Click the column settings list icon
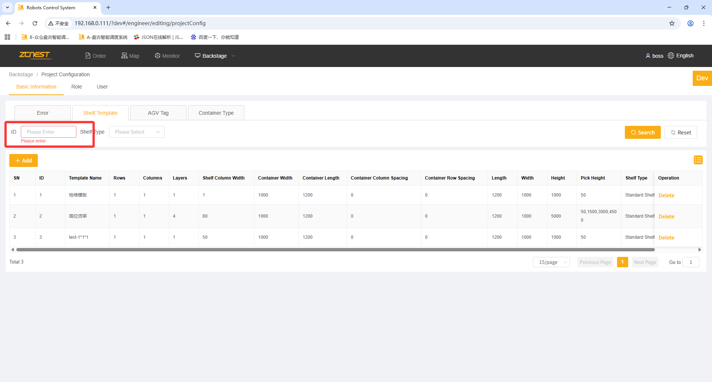Viewport: 712px width, 382px height. (698, 160)
